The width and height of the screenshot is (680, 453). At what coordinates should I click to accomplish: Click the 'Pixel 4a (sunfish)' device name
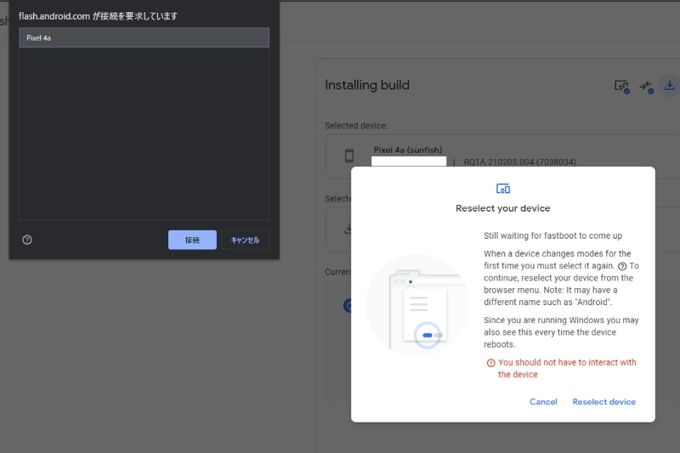click(408, 150)
